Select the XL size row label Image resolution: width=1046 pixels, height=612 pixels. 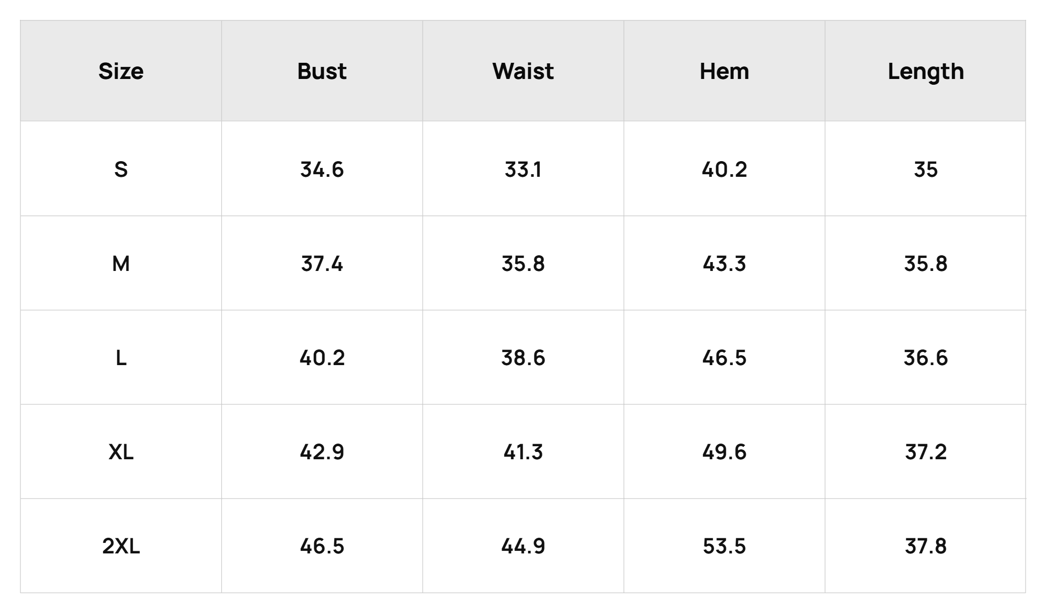[121, 452]
